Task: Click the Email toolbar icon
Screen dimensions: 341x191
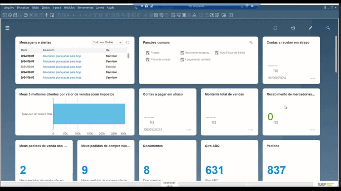Action: (x=15, y=15)
